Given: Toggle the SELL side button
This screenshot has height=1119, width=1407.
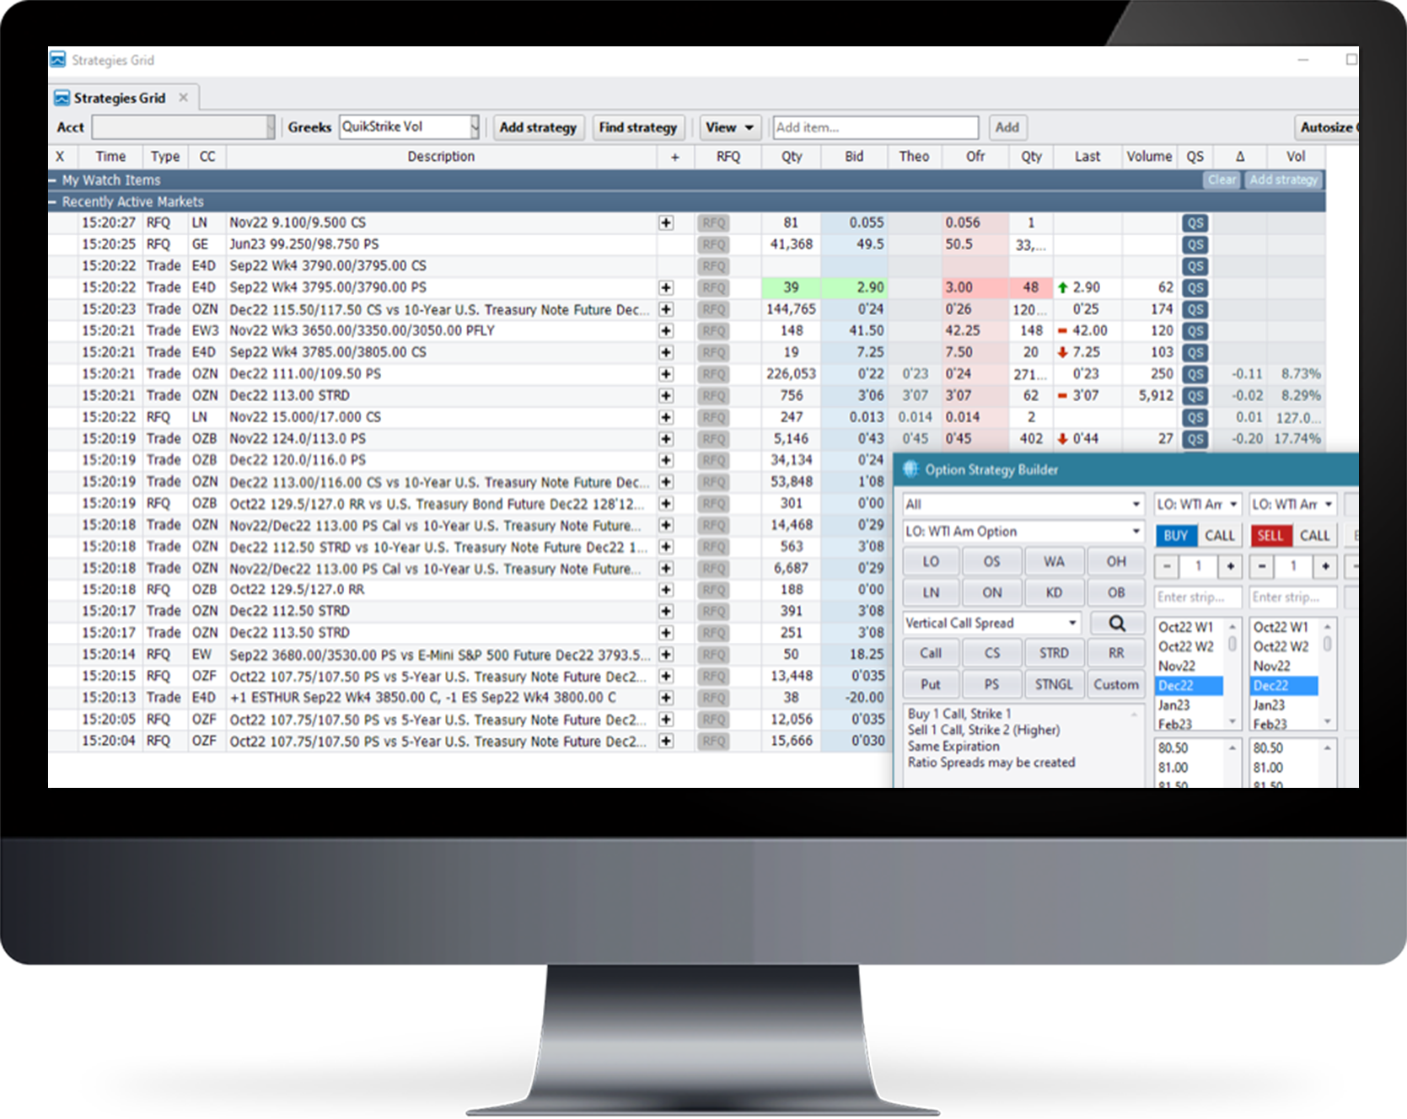Looking at the screenshot, I should pyautogui.click(x=1270, y=536).
